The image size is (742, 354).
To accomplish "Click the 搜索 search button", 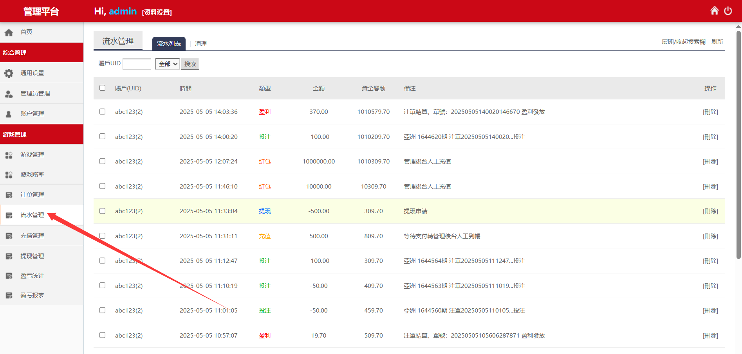I will (x=190, y=64).
